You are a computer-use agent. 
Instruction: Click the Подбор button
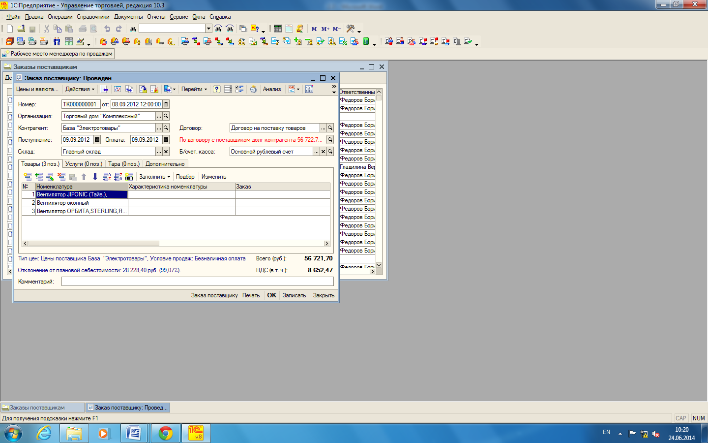(x=185, y=177)
